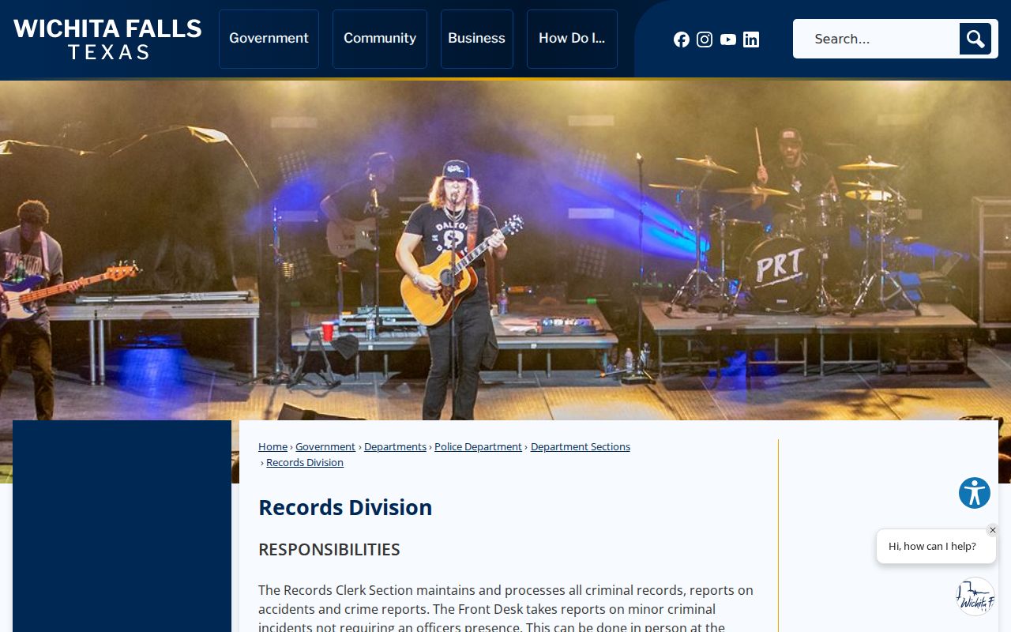Open the Government menu

click(x=269, y=39)
